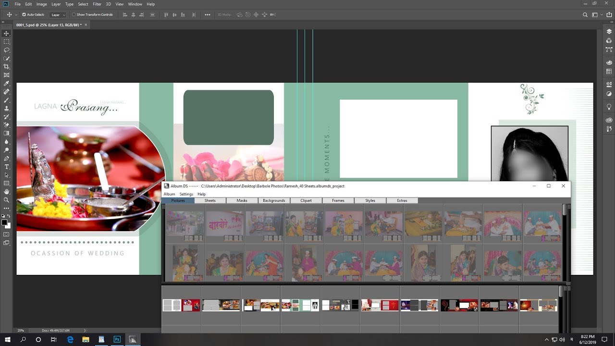Switch to the Frames tab
The width and height of the screenshot is (615, 346).
pos(338,200)
